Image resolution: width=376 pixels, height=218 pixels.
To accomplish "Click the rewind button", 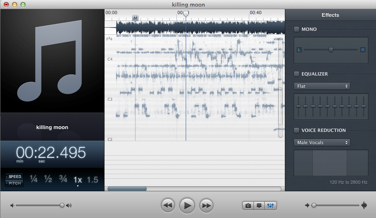I will pos(167,205).
